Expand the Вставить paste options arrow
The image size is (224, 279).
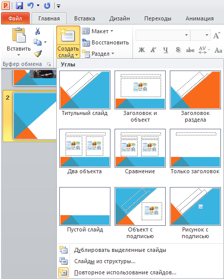click(19, 55)
